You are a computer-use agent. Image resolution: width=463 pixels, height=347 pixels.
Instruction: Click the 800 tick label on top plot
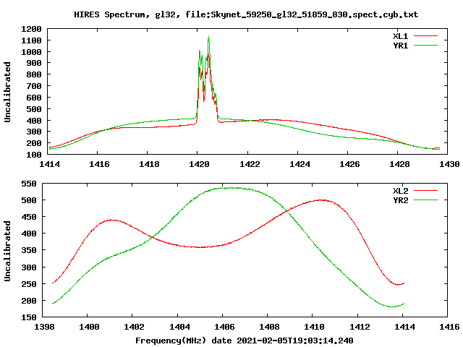tap(34, 74)
